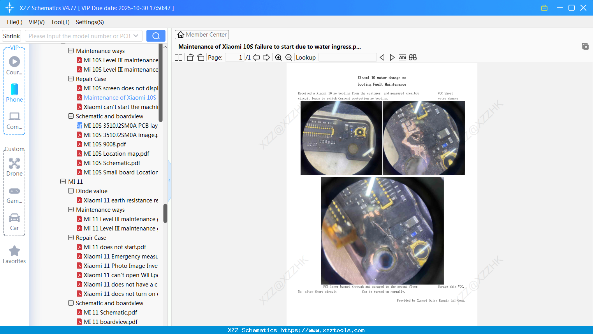Open Xiaomi 11 Emergency measures file
This screenshot has height=334, width=593.
click(x=117, y=257)
